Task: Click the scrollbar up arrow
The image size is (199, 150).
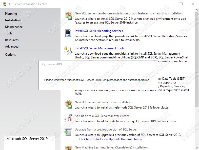Action: pyautogui.click(x=196, y=10)
